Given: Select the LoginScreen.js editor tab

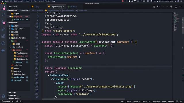Looking at the screenshot, I should (57, 7).
